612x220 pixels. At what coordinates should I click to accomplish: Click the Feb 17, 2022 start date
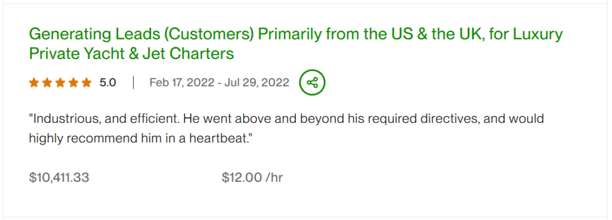coord(182,82)
